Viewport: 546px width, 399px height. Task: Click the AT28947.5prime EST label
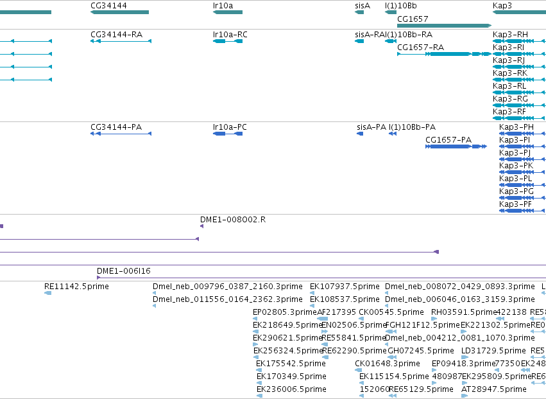click(x=494, y=389)
